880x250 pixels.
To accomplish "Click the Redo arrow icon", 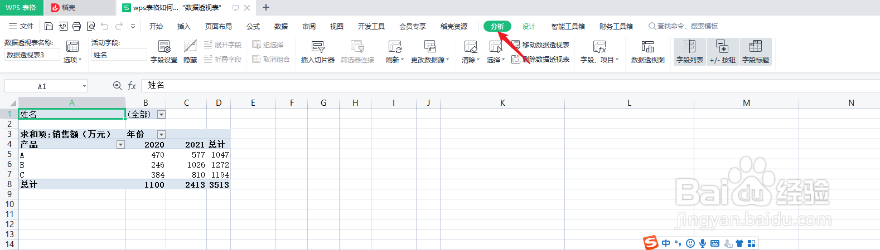I will 119,26.
